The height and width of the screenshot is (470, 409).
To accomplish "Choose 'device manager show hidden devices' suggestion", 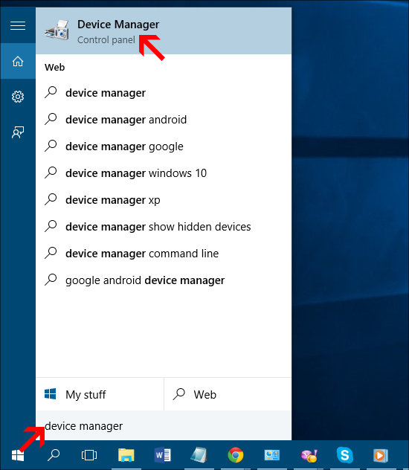I will coord(164,227).
